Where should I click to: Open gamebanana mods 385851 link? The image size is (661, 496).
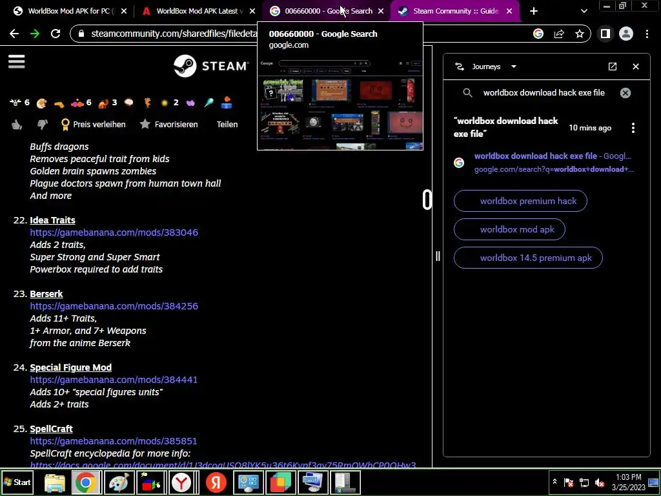coord(114,440)
